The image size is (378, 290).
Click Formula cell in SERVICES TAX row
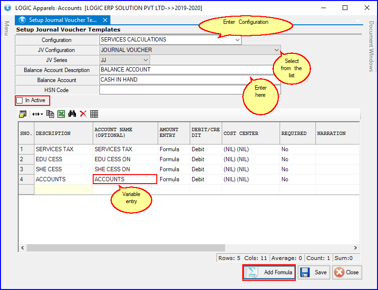[174, 149]
